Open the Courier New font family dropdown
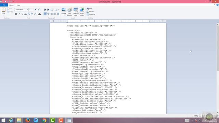The image size is (219, 123). [x=27, y=10]
